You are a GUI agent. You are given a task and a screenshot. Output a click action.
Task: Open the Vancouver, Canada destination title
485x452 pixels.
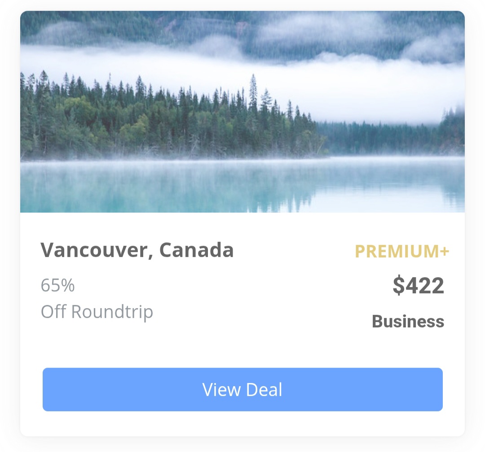(x=137, y=250)
